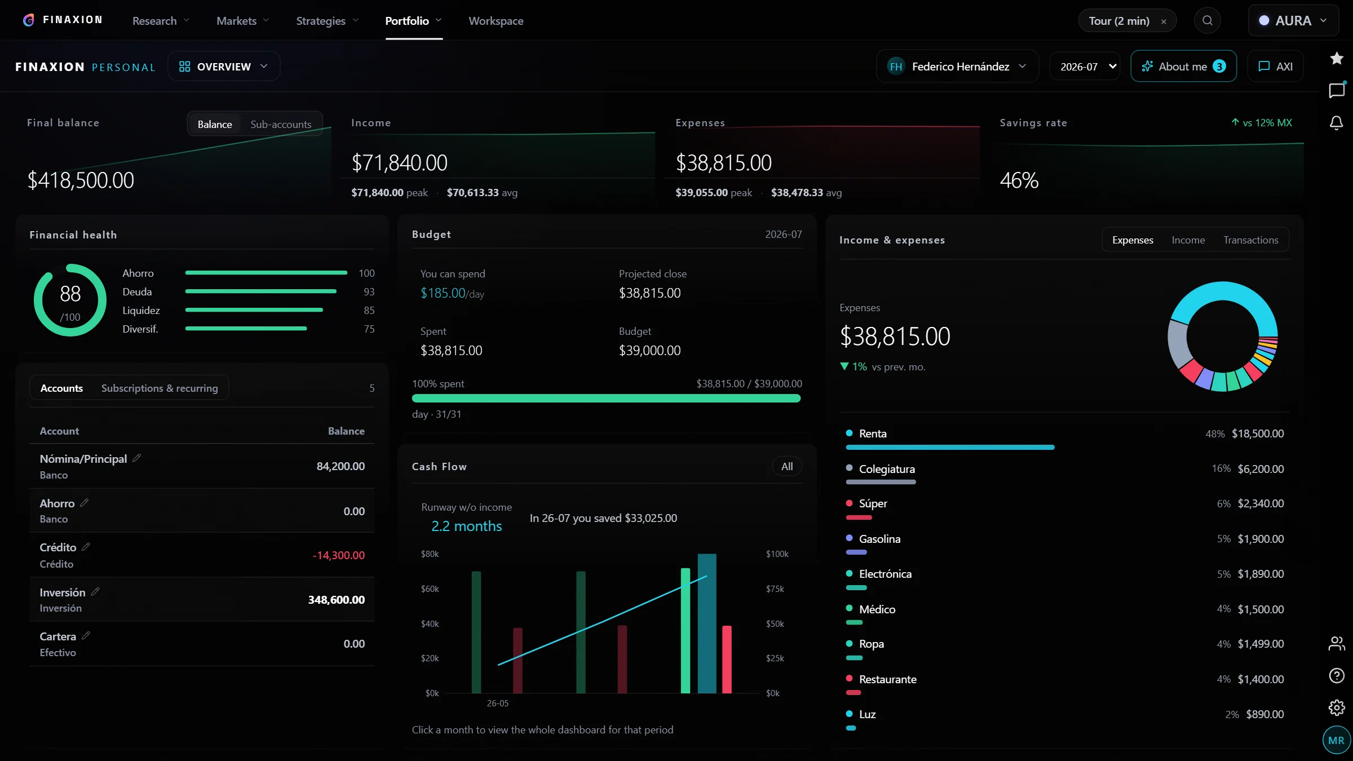Edit the Nómina/Principal account name pencil
The height and width of the screenshot is (761, 1353).
click(x=136, y=458)
